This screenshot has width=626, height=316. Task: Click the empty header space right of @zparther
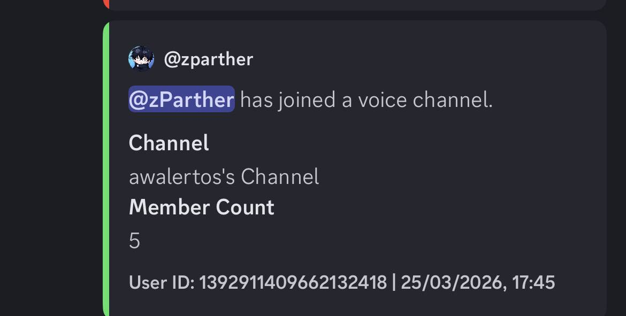coord(428,59)
